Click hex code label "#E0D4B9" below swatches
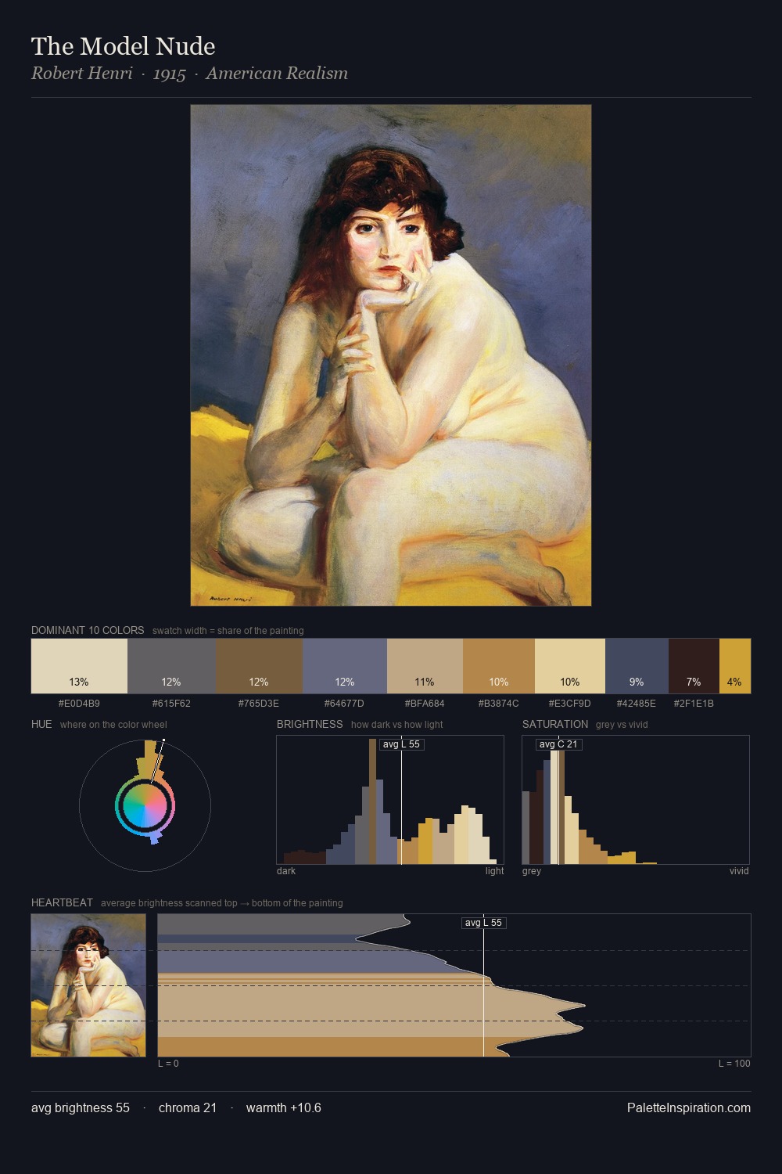 point(79,704)
